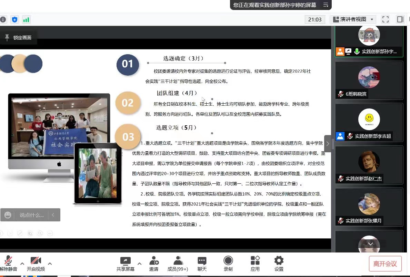Open the 演讲者视图 view dropdown

point(353,19)
